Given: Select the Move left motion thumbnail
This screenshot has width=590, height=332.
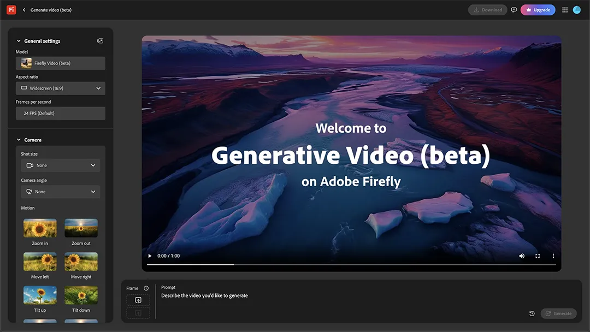Looking at the screenshot, I should [40, 262].
